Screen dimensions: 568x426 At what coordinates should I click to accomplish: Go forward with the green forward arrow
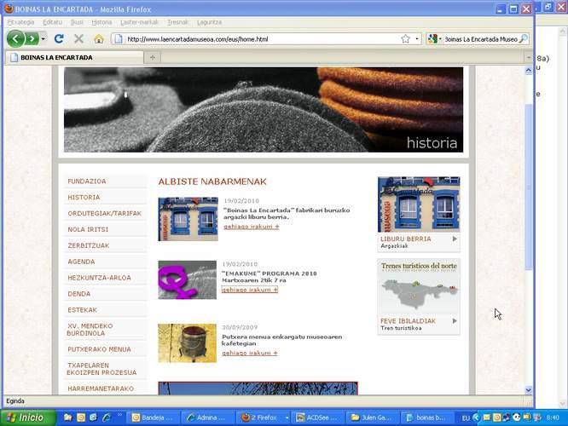click(32, 38)
